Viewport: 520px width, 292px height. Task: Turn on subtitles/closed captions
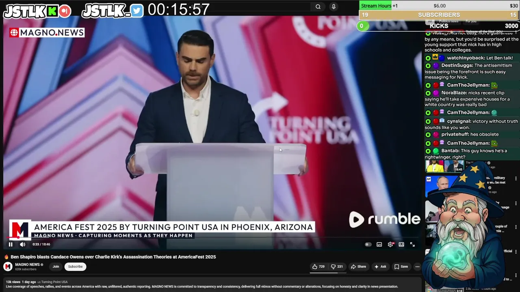pos(379,245)
